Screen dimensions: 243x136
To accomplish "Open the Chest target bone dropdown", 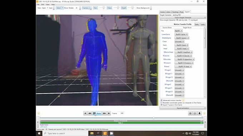I will click(179, 42).
